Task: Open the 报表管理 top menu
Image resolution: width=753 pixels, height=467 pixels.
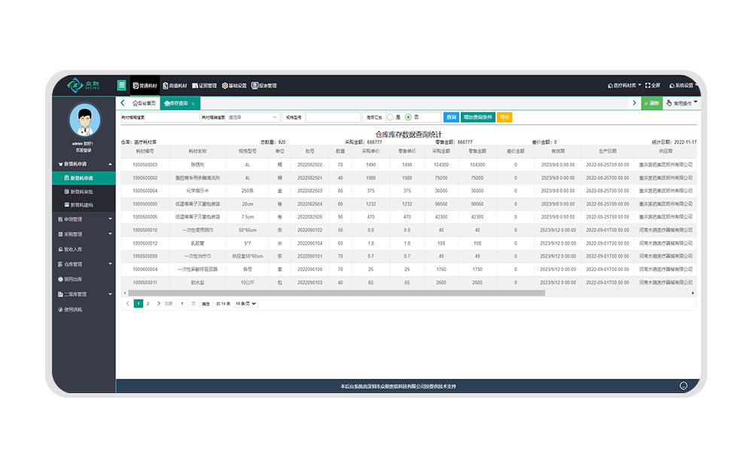Action: coord(264,86)
